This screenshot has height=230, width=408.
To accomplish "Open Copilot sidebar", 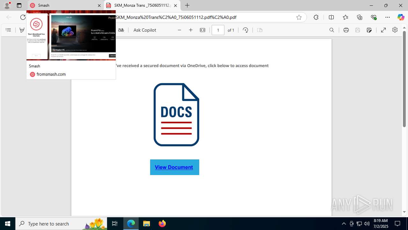I will pos(401,17).
